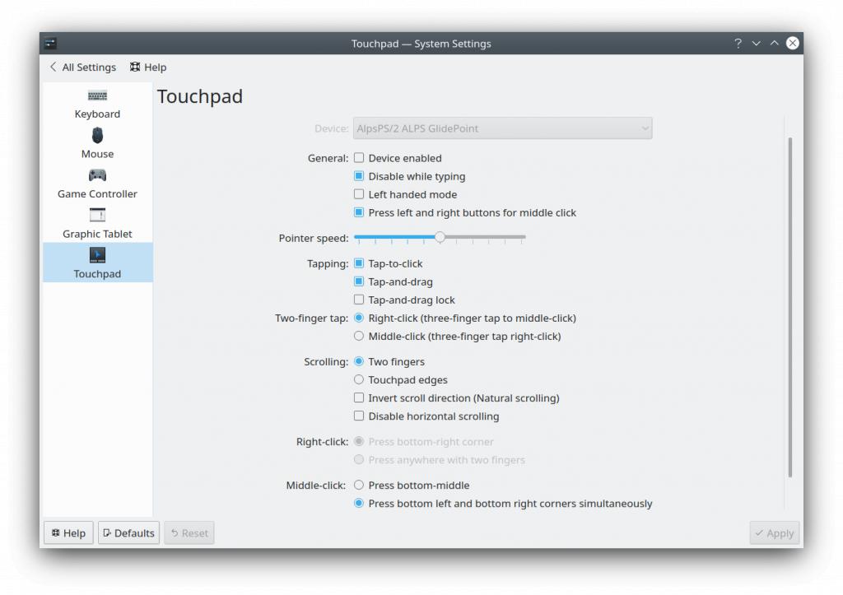Click the Pointer speed slider handle
Image resolution: width=843 pixels, height=595 pixels.
440,237
